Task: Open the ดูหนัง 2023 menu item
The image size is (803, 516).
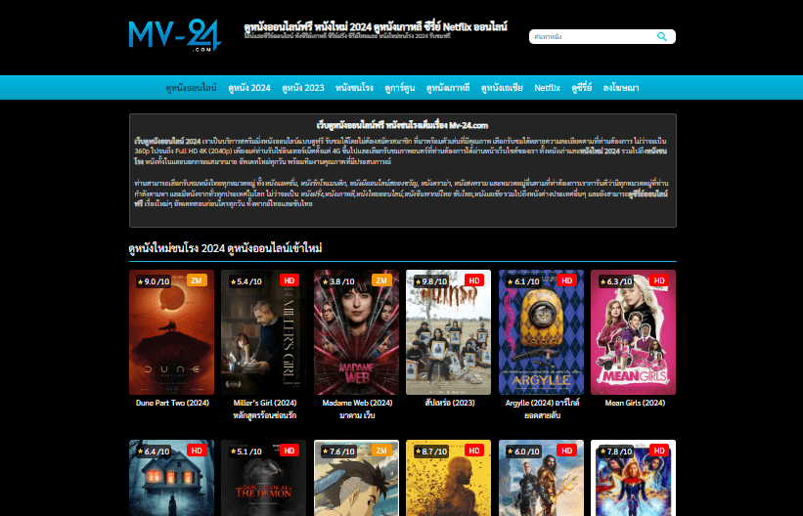Action: (x=302, y=88)
